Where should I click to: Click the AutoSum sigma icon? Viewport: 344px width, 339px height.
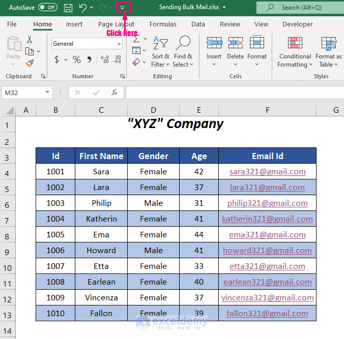[x=136, y=39]
